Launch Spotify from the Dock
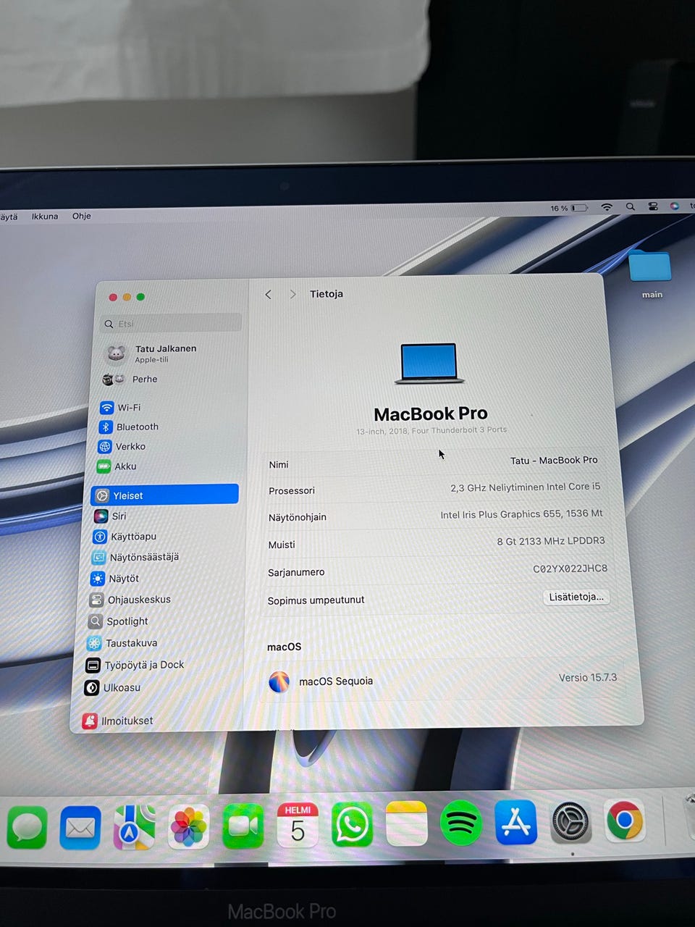The width and height of the screenshot is (695, 927). tap(461, 822)
